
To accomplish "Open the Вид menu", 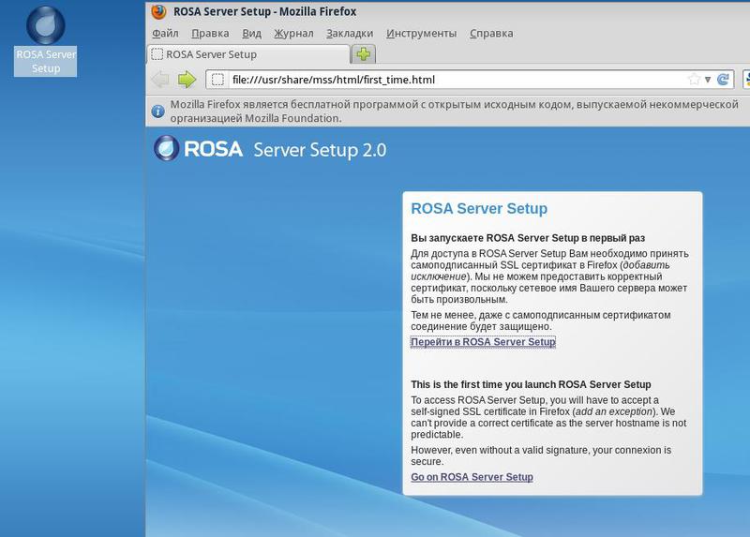I will pyautogui.click(x=251, y=33).
